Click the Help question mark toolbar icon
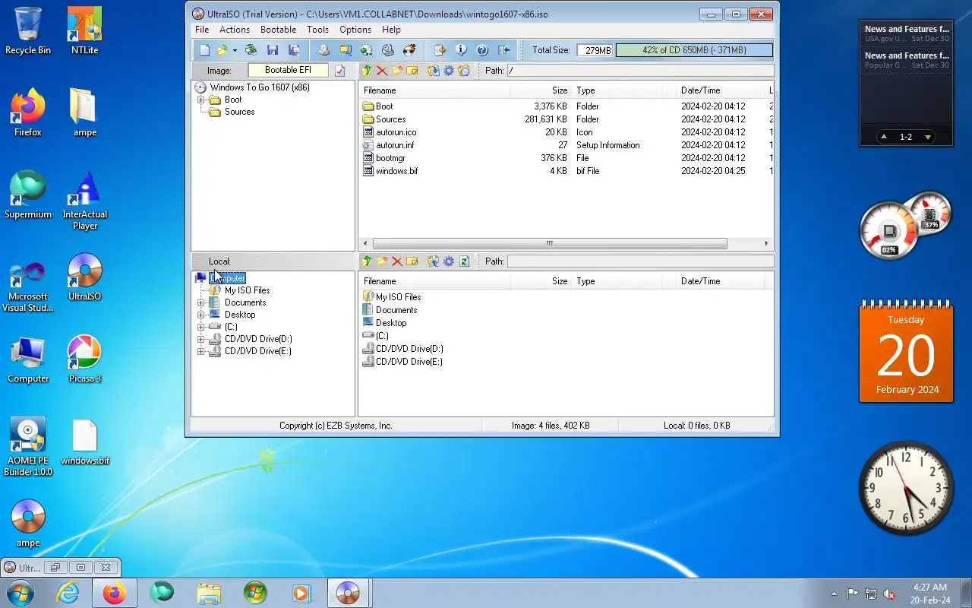 [x=482, y=50]
